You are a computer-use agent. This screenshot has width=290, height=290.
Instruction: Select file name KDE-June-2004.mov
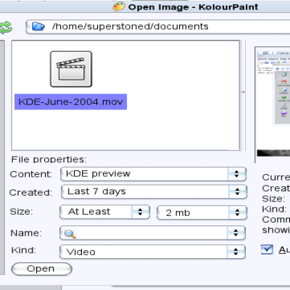pyautogui.click(x=70, y=101)
